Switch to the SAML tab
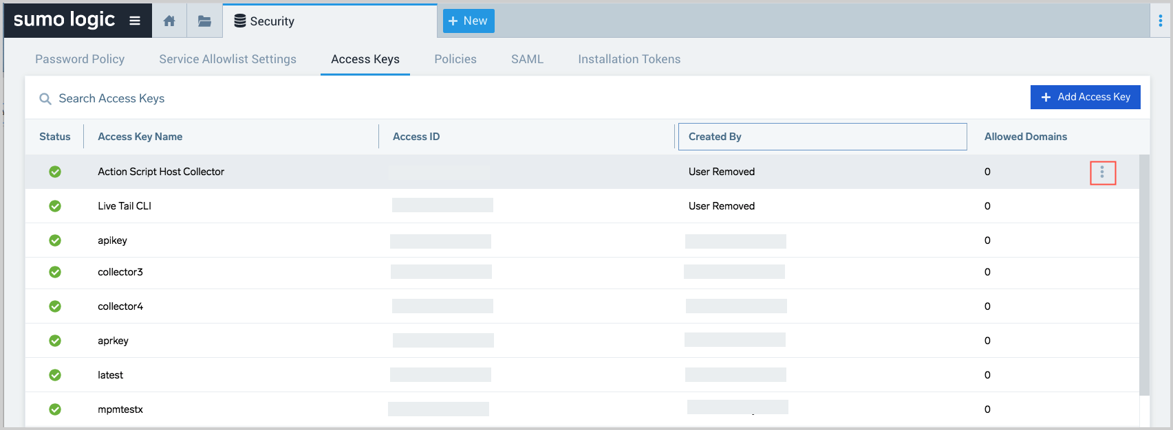This screenshot has width=1173, height=430. click(527, 59)
